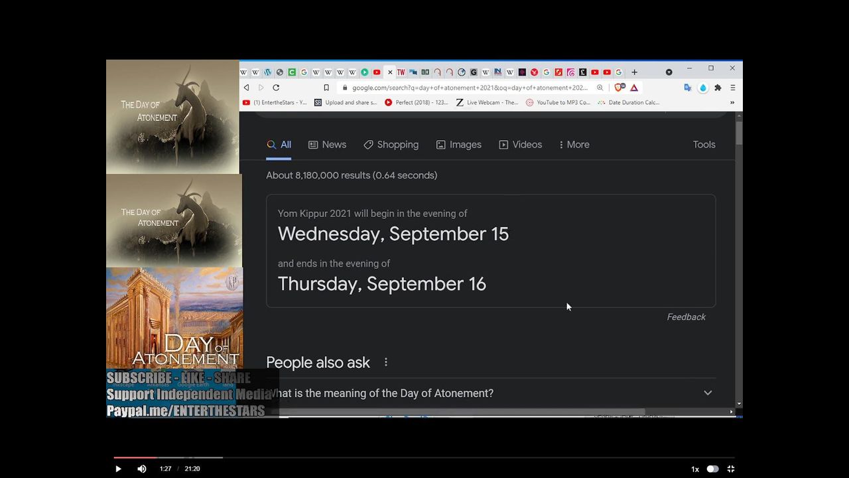This screenshot has height=478, width=849.
Task: Switch to the Images results tab
Action: click(458, 145)
